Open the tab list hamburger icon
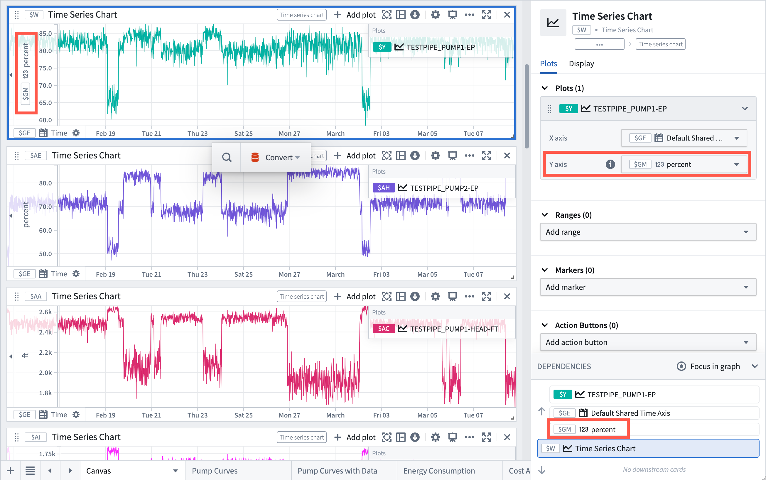The height and width of the screenshot is (480, 766). point(30,471)
